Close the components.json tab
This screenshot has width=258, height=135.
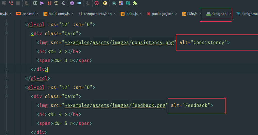pyautogui.click(x=114, y=14)
